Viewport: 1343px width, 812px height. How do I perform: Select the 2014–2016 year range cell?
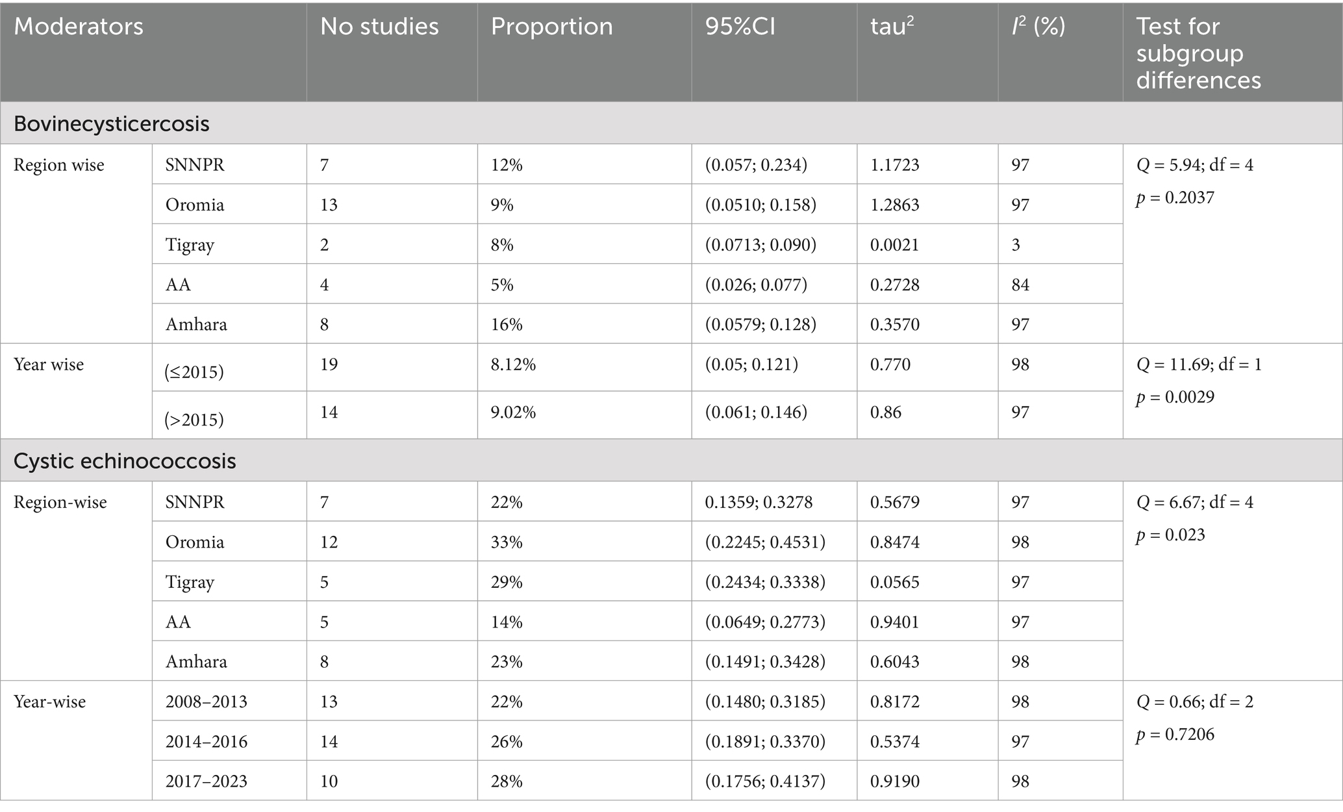(206, 742)
